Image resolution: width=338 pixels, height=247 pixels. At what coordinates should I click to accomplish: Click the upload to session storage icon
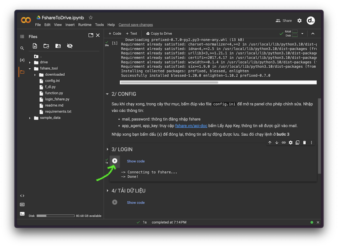tap(35, 46)
